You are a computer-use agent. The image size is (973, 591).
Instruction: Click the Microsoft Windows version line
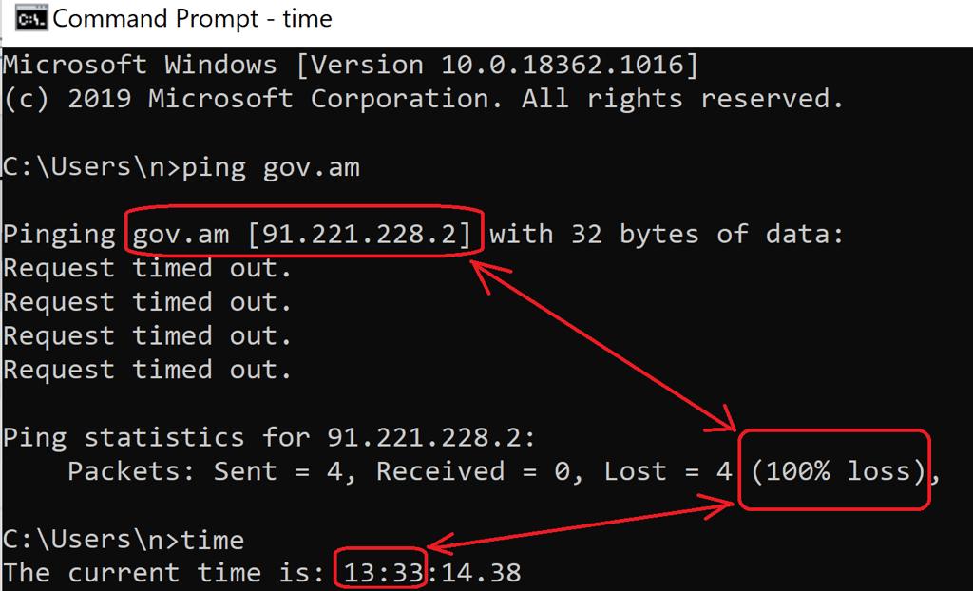[x=351, y=65]
